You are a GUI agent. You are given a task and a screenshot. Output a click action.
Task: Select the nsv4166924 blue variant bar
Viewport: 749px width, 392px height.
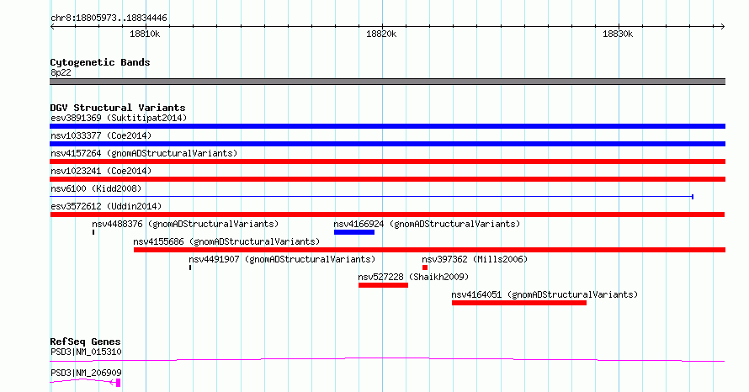[354, 232]
